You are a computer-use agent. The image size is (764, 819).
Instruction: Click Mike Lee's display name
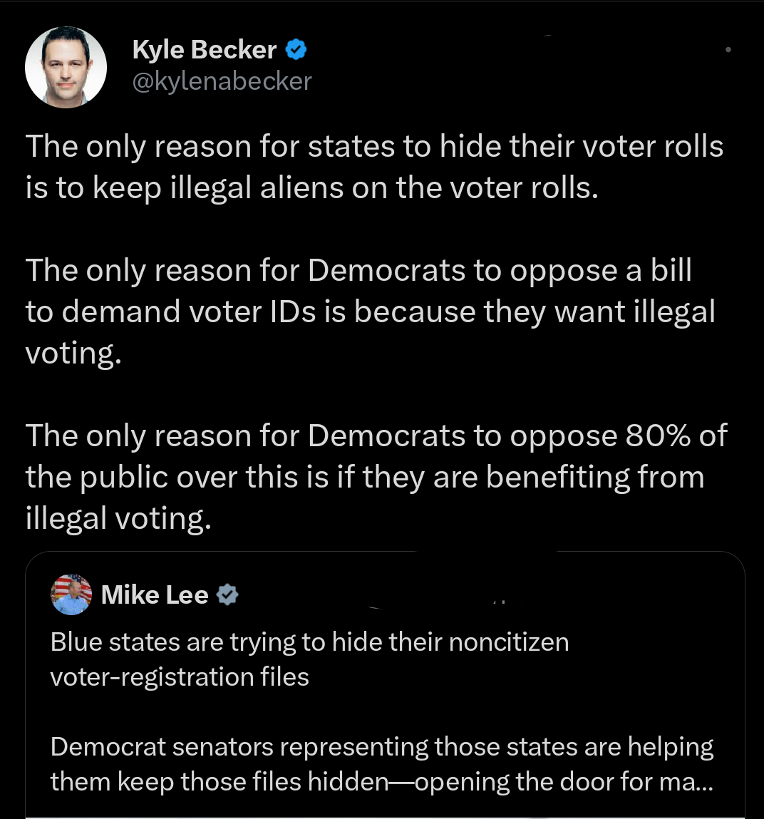[154, 594]
